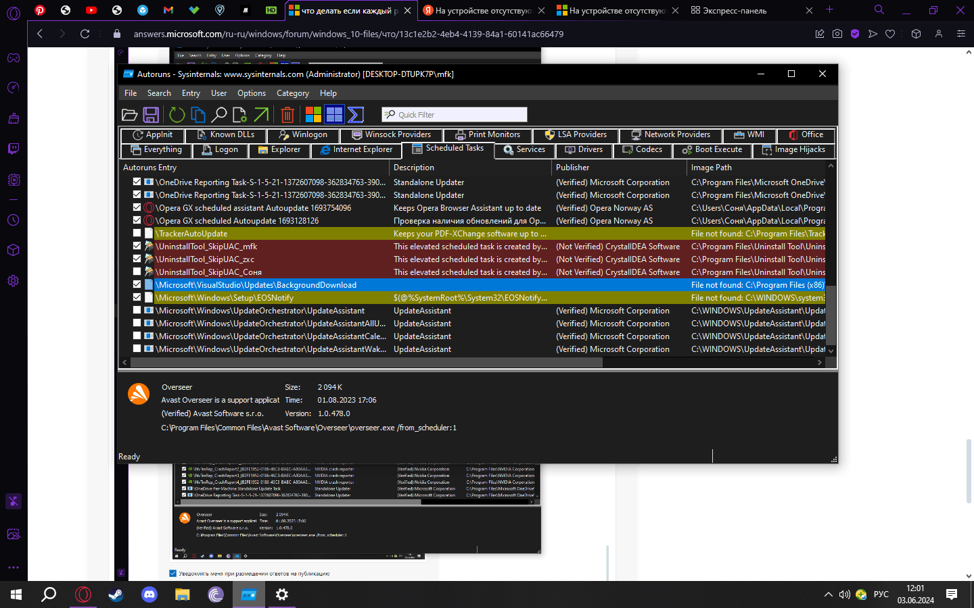This screenshot has width=974, height=608.
Task: Open the GX Control gamepad icon in Opera sidebar
Action: 14,57
